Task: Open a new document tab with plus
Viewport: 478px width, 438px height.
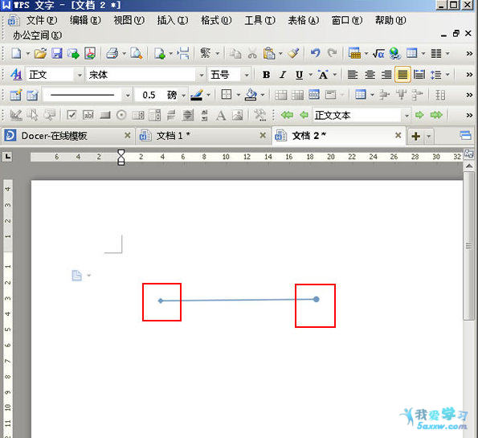Action: coord(416,136)
